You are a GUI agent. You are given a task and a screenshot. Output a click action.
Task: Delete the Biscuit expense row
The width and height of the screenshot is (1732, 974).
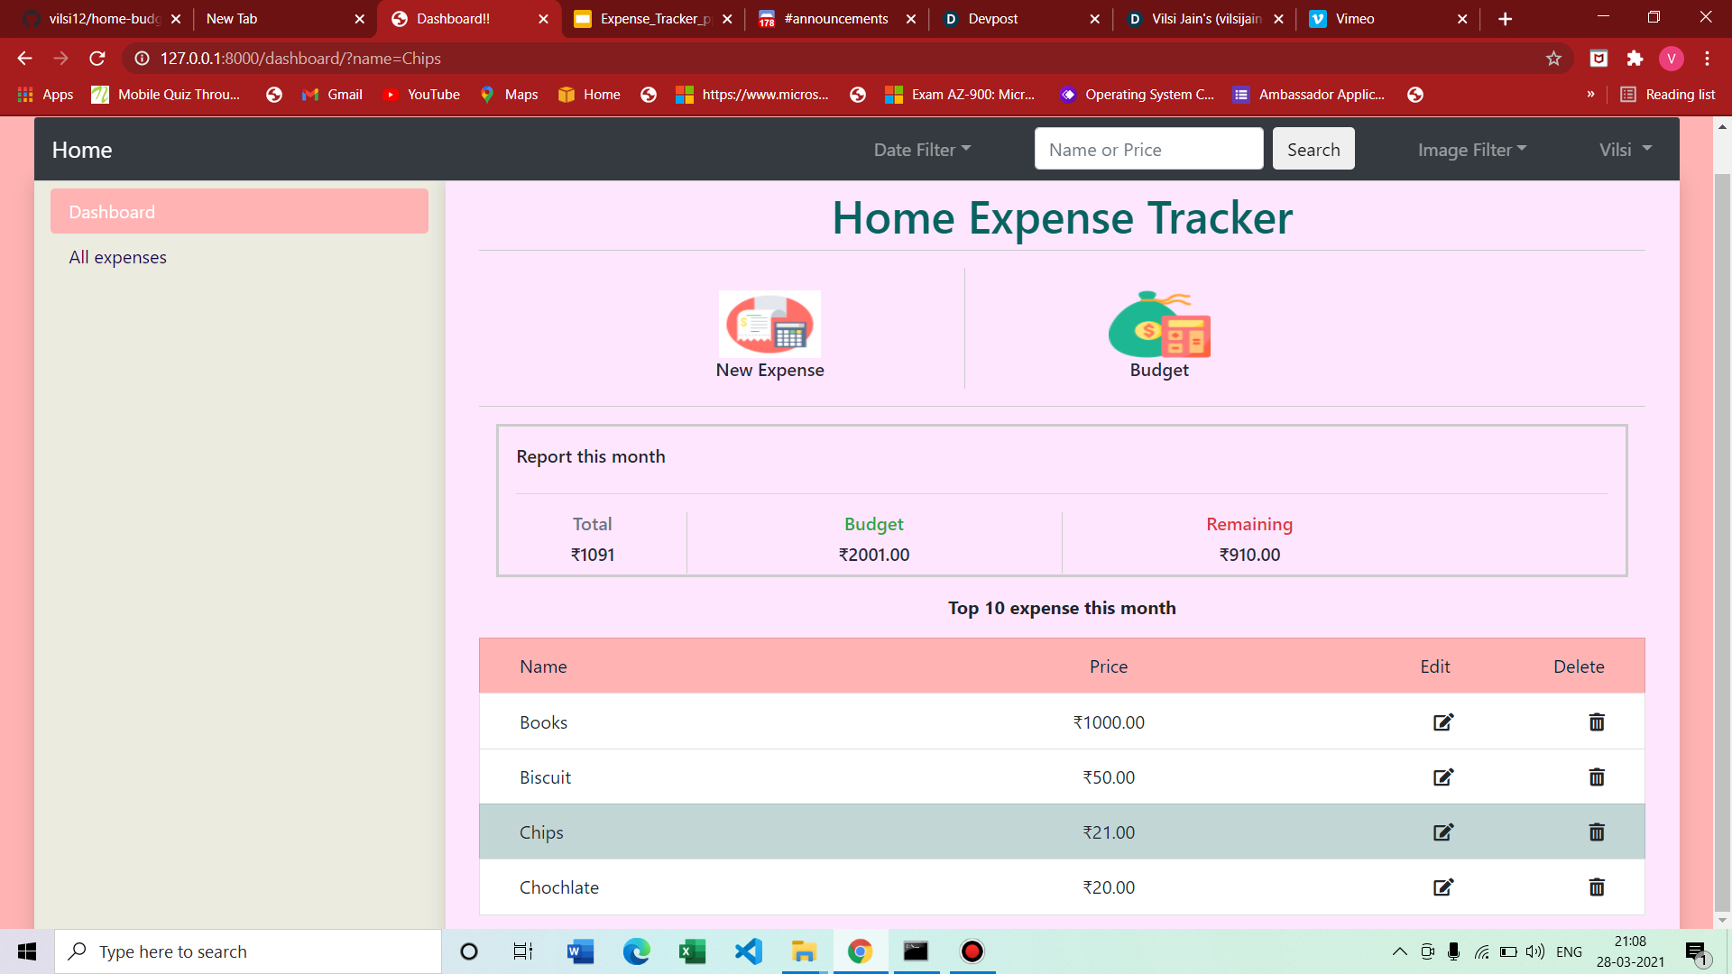[1596, 777]
